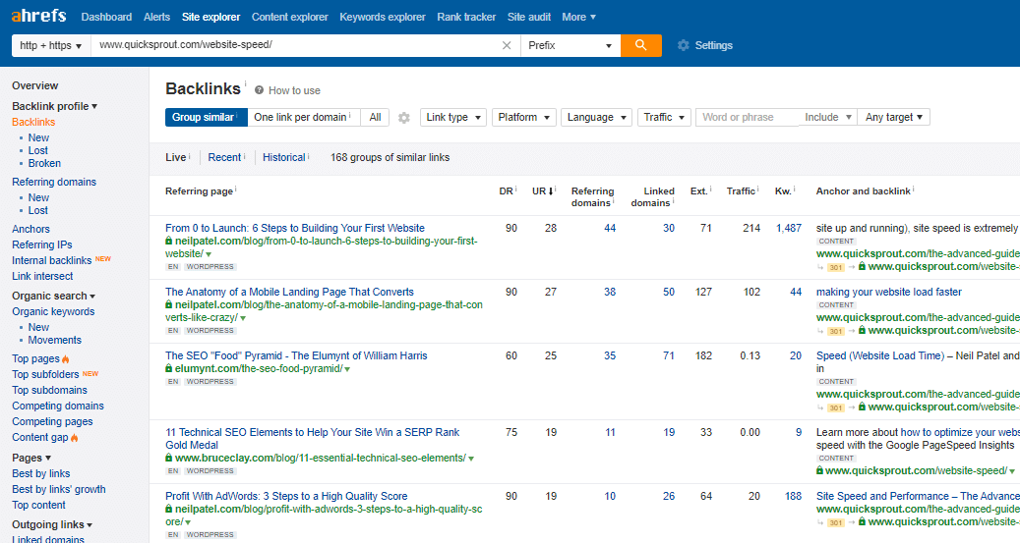Open '11 Technical SEO Elements' article link
This screenshot has height=543, width=1020.
point(312,439)
